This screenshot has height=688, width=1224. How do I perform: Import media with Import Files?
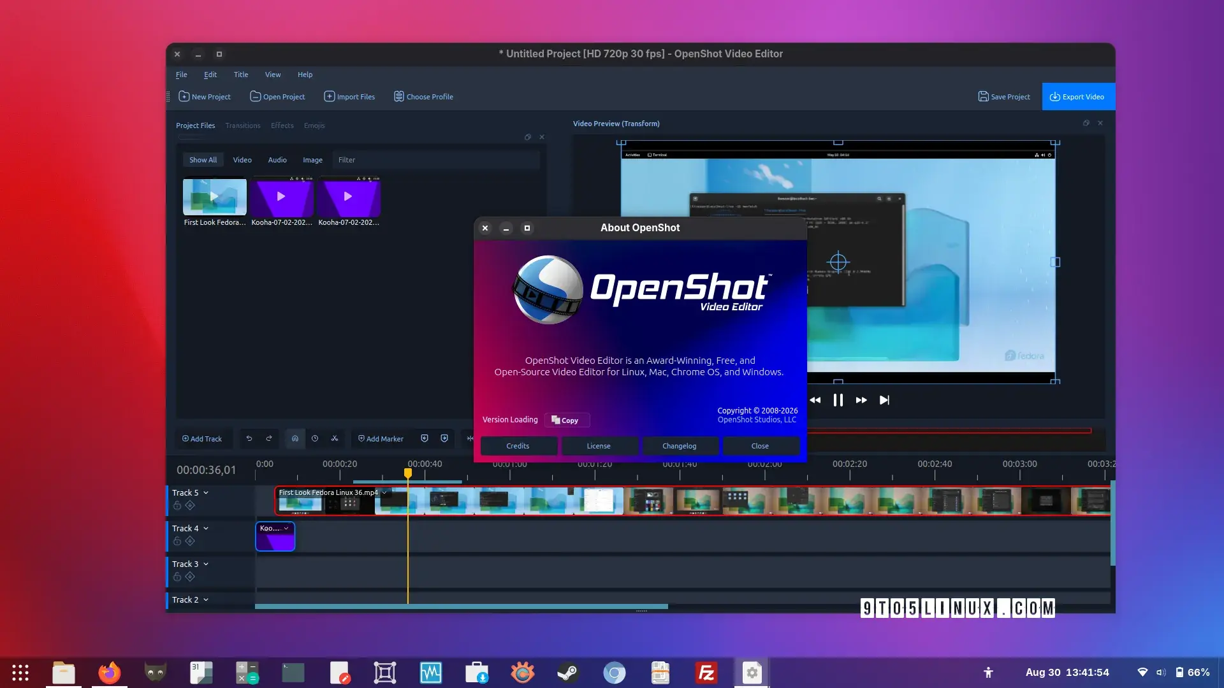[x=349, y=97]
